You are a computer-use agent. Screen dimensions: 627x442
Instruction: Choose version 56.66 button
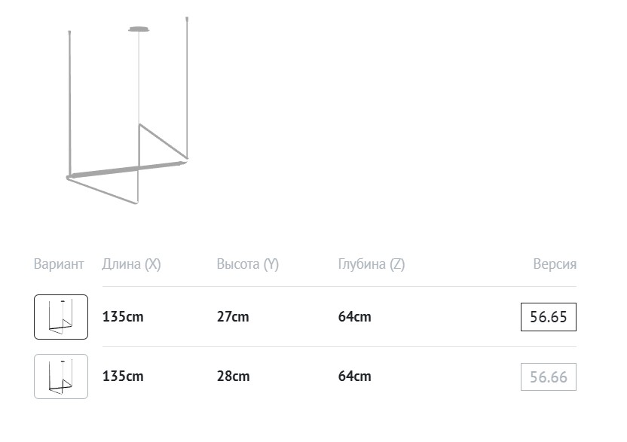[548, 376]
